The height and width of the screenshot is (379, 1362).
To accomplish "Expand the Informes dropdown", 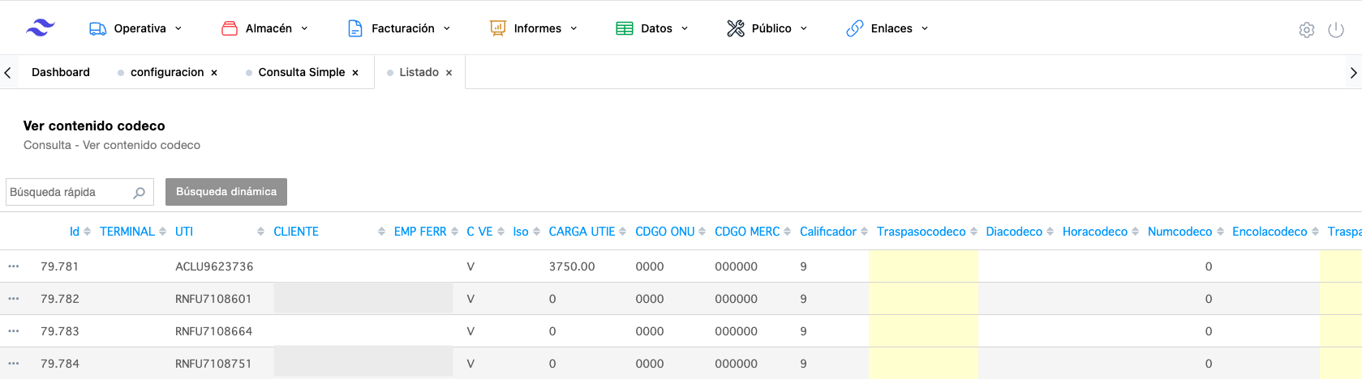I will [534, 28].
